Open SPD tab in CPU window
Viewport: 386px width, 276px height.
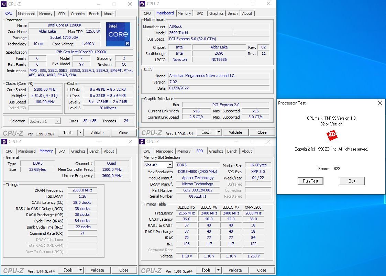click(x=62, y=14)
